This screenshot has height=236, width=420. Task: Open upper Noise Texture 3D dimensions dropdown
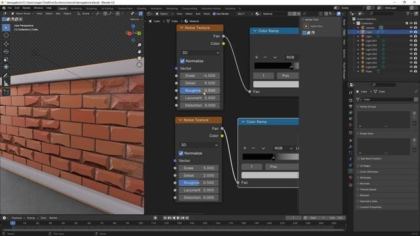coord(199,52)
